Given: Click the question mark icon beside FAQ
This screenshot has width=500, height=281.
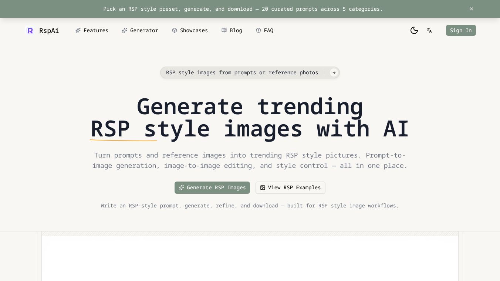Looking at the screenshot, I should 259,30.
